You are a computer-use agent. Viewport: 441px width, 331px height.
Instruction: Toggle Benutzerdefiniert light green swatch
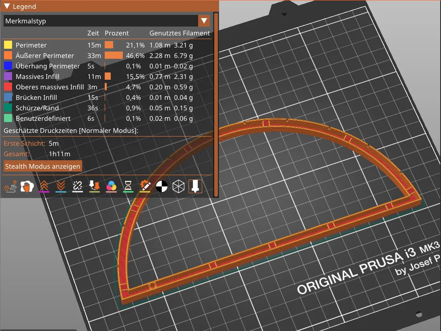click(x=8, y=118)
